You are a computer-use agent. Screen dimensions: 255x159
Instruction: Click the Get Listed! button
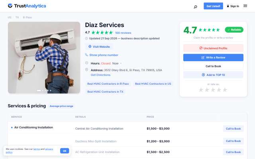point(213,6)
